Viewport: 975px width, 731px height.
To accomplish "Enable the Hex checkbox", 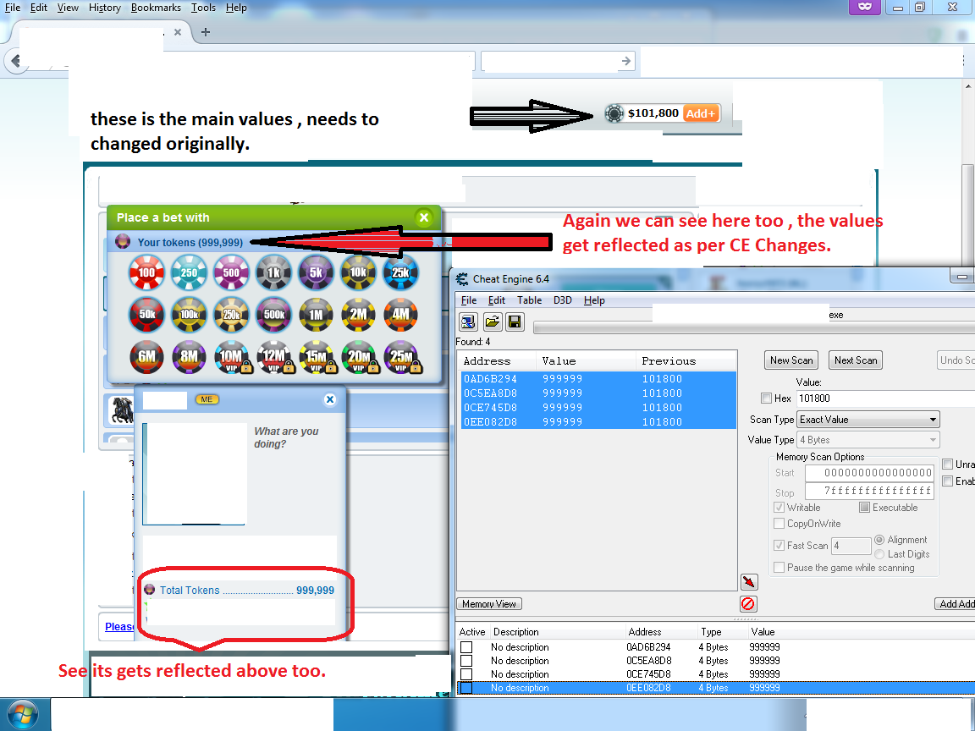I will (766, 398).
